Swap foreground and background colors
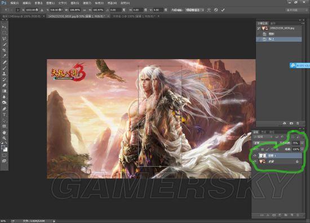The width and height of the screenshot is (310, 223). tap(6, 143)
